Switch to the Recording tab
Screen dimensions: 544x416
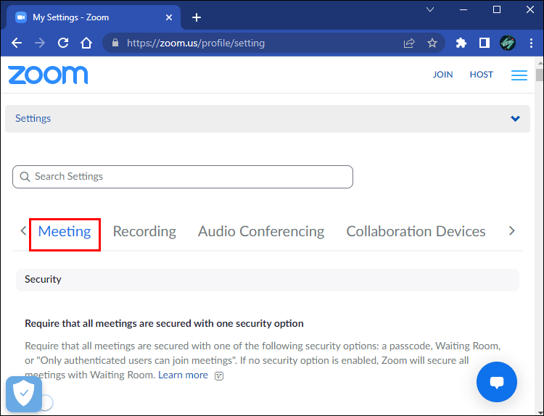coord(144,231)
